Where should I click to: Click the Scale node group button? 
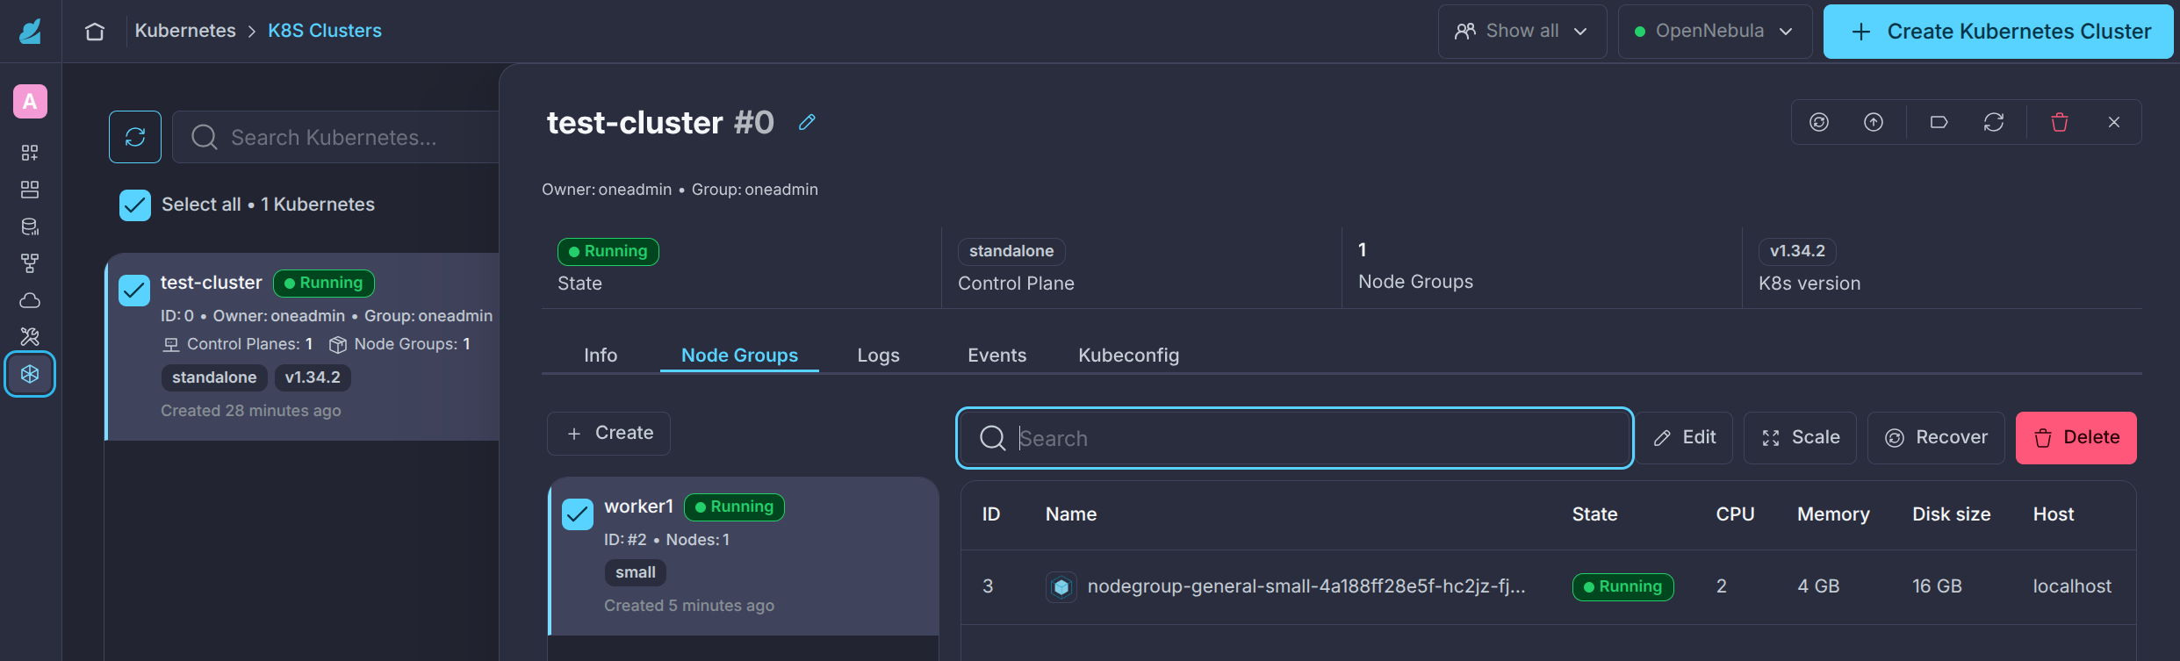point(1800,437)
